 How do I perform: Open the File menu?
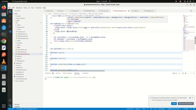pos(9,8)
